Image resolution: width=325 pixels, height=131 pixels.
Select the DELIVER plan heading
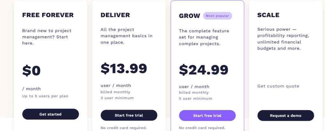[115, 15]
